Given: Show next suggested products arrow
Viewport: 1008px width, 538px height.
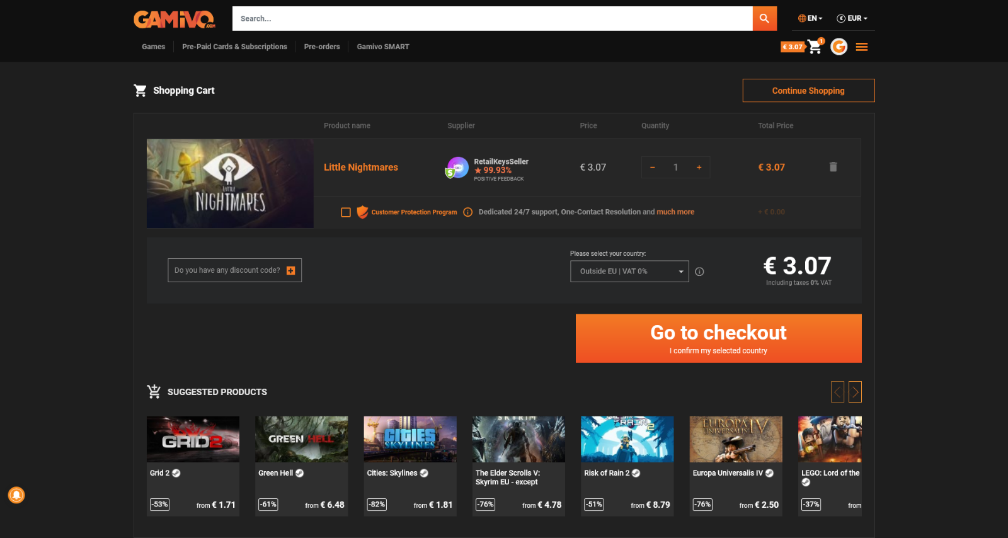Looking at the screenshot, I should [x=855, y=392].
